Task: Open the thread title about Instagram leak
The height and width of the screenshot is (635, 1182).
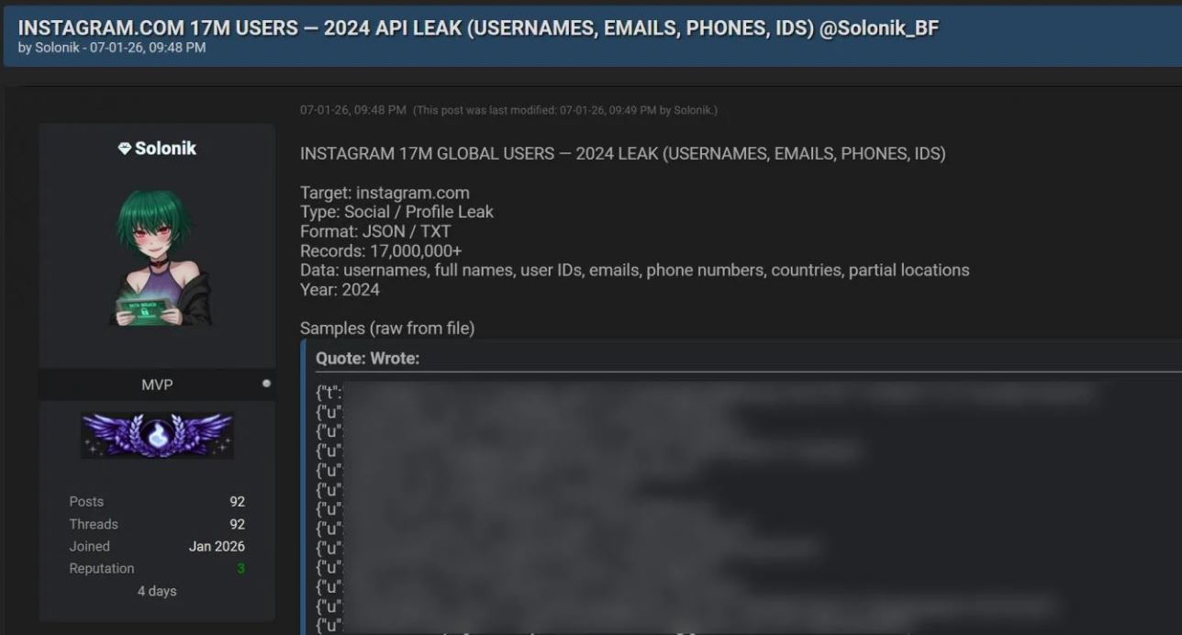Action: pos(478,28)
